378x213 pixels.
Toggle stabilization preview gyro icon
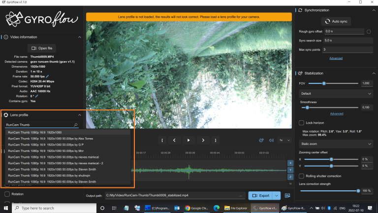(x=261, y=141)
